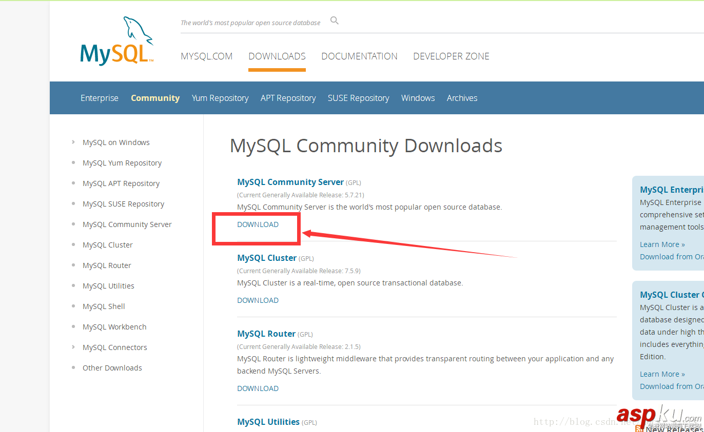Viewport: 704px width, 432px height.
Task: Open Yum Repository in the blue bar
Action: click(220, 98)
